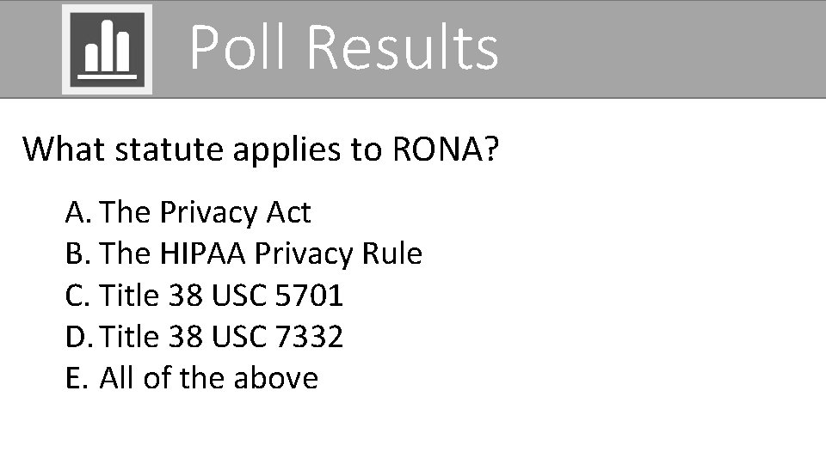Screen dimensions: 826x464
Task: Click the number '5701' in option C
Action: click(x=308, y=295)
